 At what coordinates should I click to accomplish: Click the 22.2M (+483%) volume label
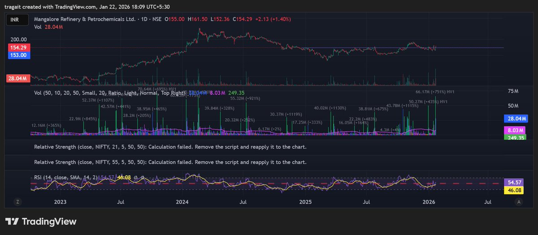[363, 119]
